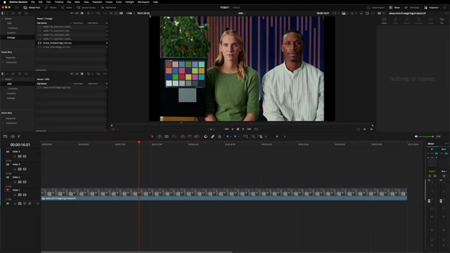This screenshot has height=253, width=450.
Task: Toggle the Index panel button
Action: pyautogui.click(x=67, y=8)
